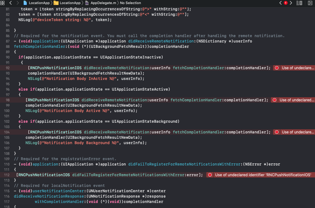Select LocationApp folder in jump bar
The height and width of the screenshot is (208, 315).
point(67,3)
